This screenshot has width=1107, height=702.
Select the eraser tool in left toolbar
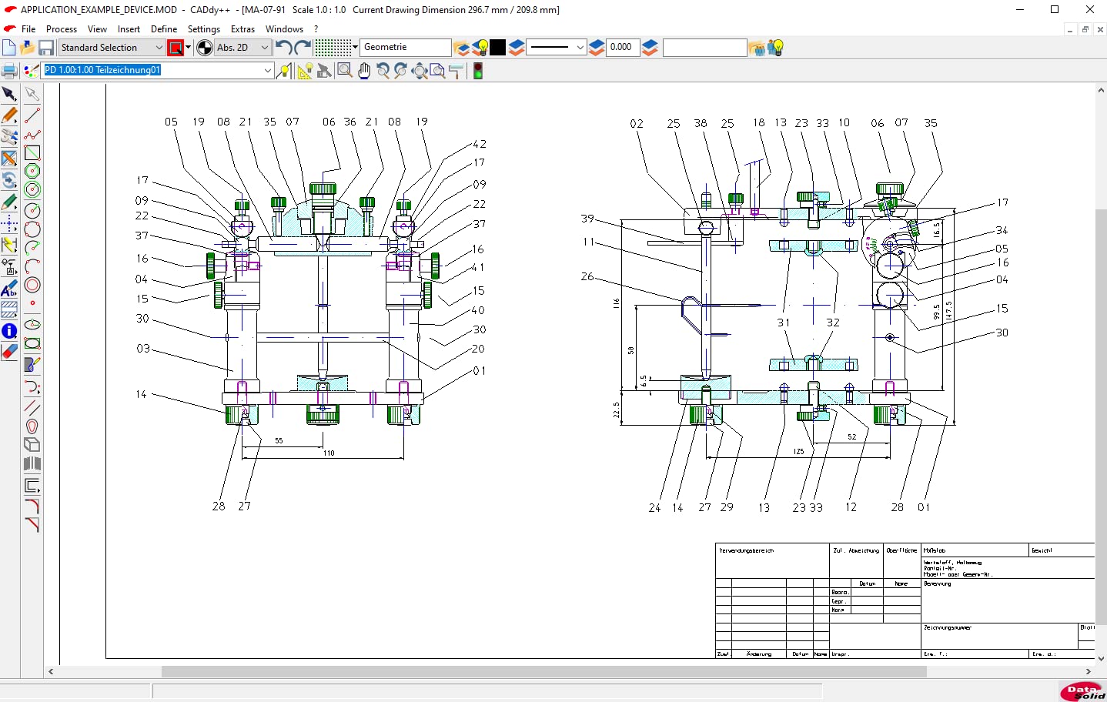[10, 352]
